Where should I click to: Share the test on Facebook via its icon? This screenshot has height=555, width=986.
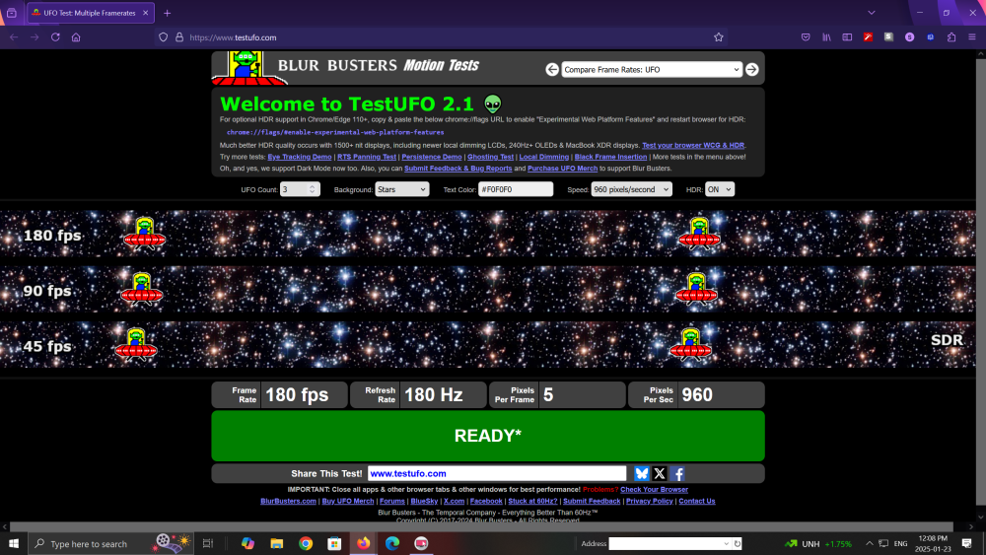tap(678, 474)
